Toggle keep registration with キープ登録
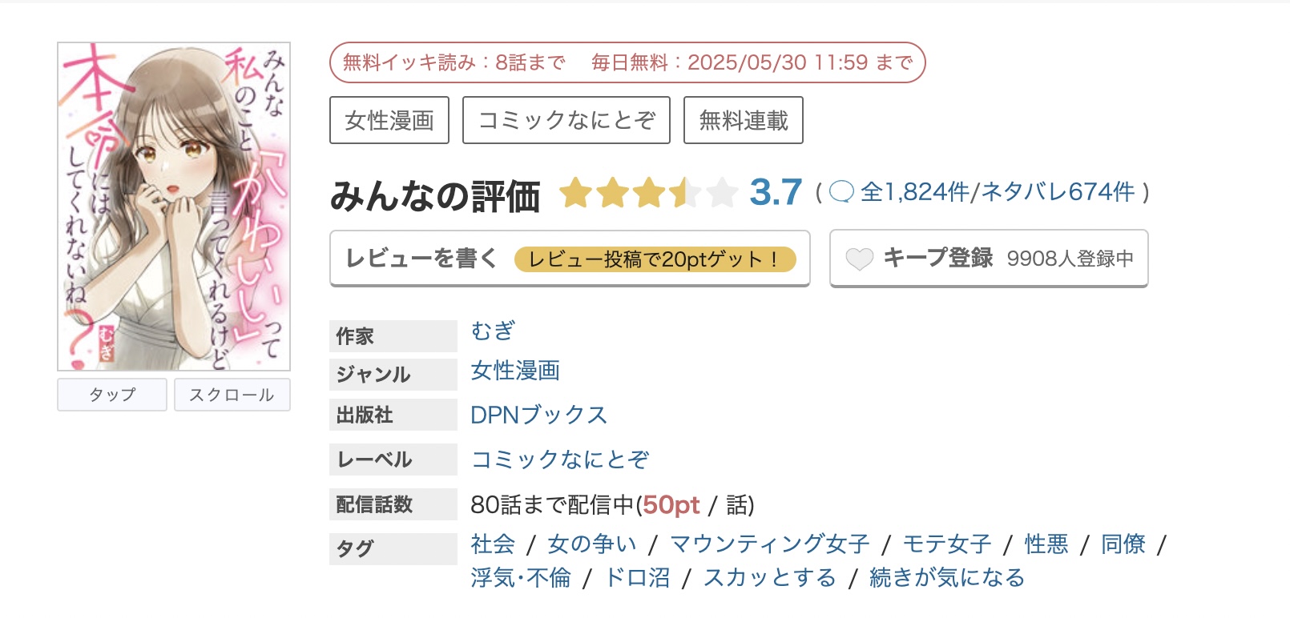 938,258
